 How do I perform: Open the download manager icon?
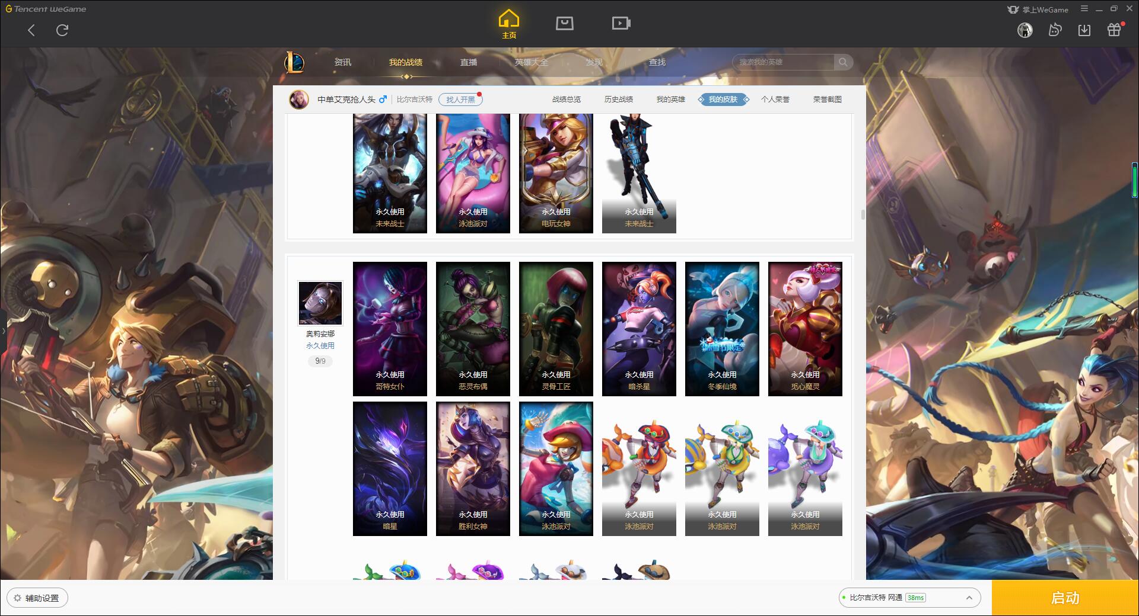[x=1084, y=30]
